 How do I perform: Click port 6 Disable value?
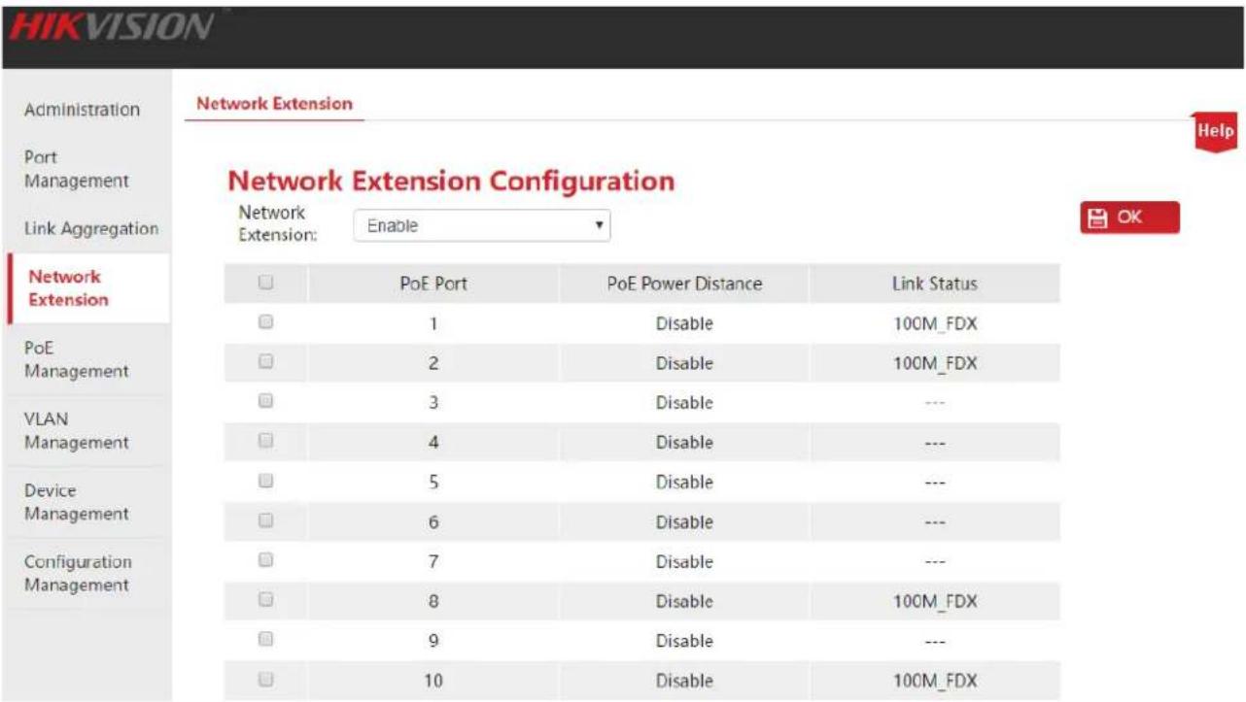click(x=684, y=522)
